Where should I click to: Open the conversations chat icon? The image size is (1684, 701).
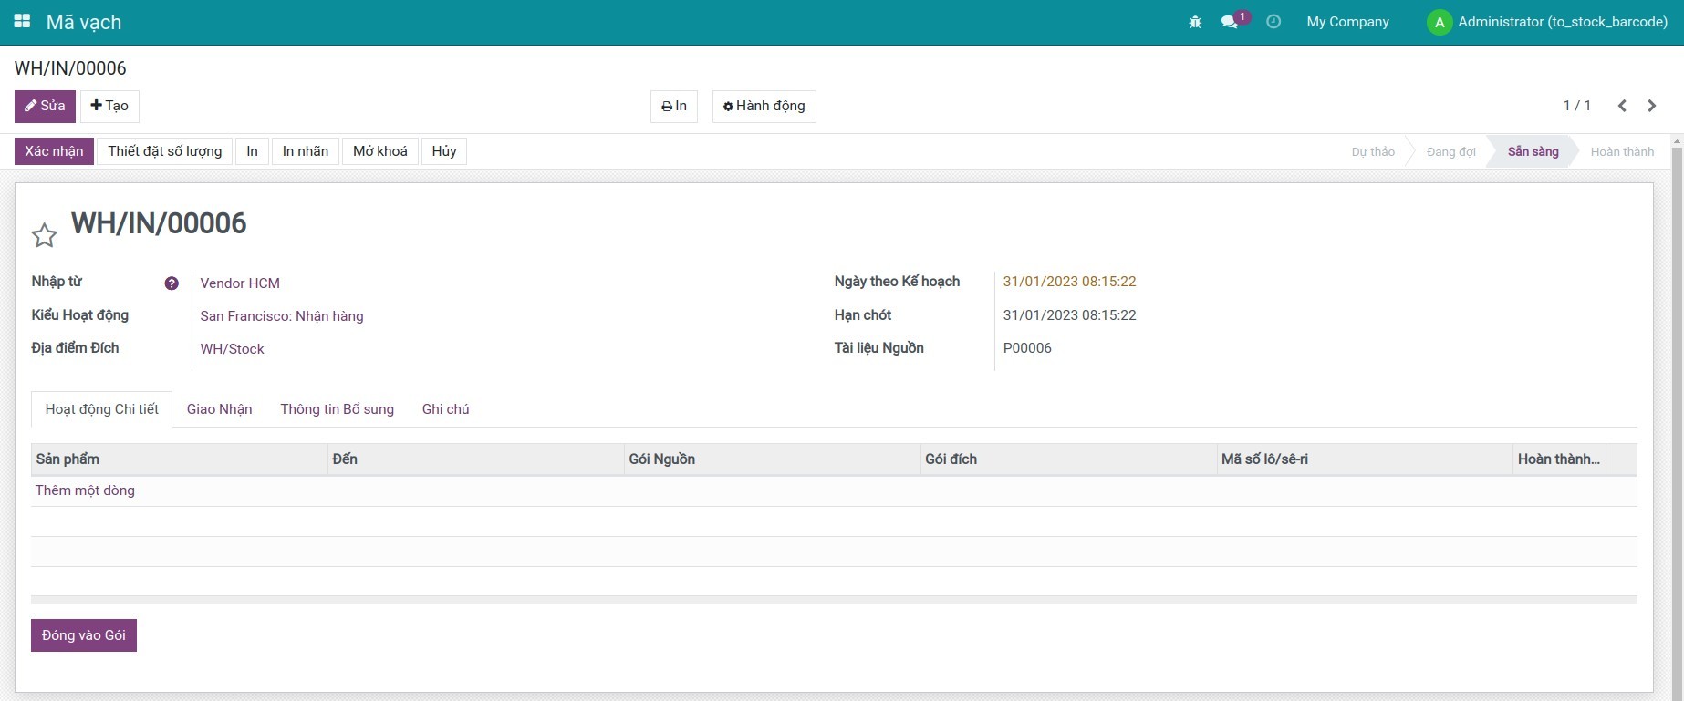1230,22
